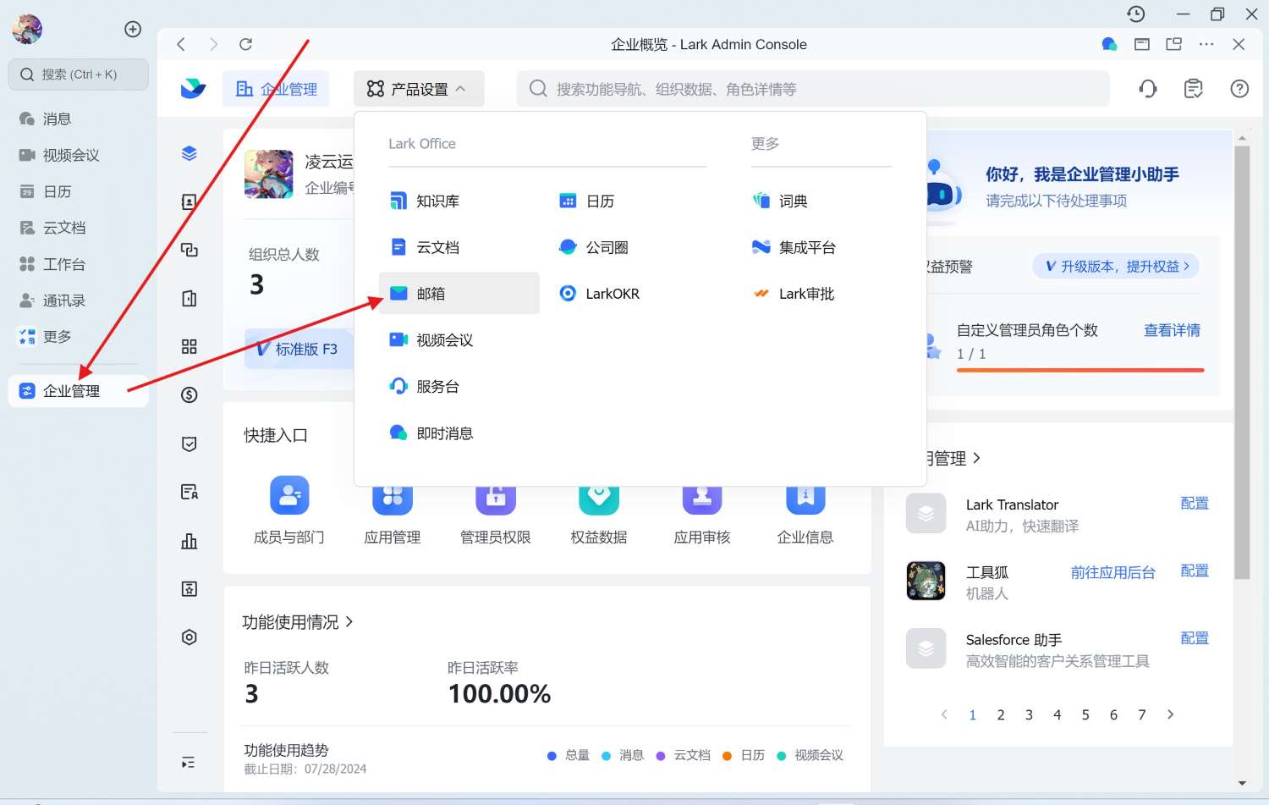Click the 升级版本，提升权益 button

click(1116, 266)
